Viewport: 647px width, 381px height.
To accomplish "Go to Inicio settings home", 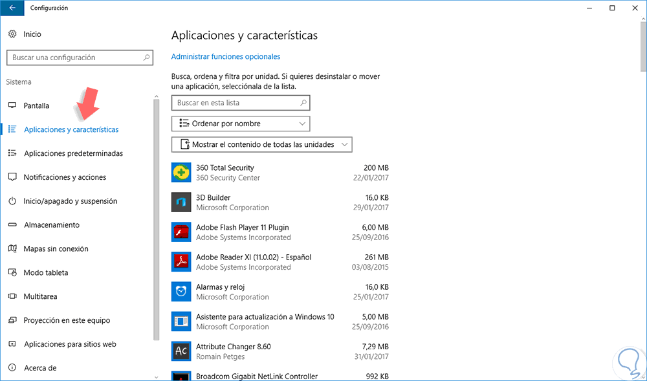I will point(32,34).
